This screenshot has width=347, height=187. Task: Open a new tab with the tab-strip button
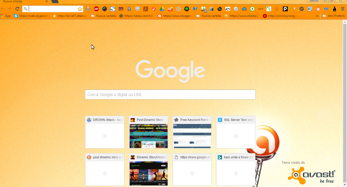[x=55, y=2]
